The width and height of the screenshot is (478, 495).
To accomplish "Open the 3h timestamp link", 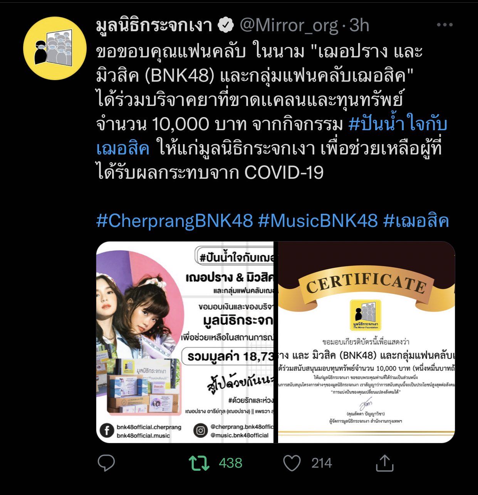I will pyautogui.click(x=359, y=25).
